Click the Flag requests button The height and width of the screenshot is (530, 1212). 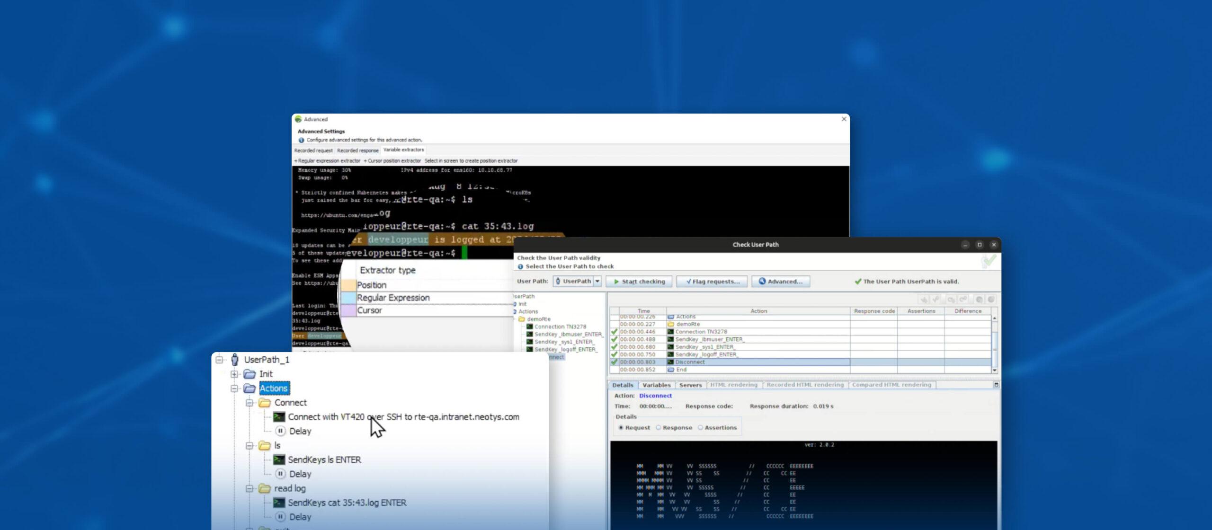pyautogui.click(x=712, y=282)
